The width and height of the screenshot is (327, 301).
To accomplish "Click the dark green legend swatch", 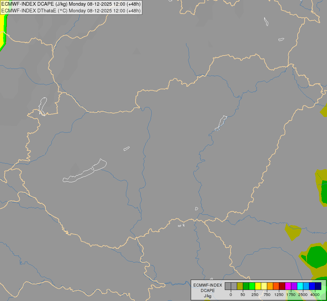I will [246, 286].
